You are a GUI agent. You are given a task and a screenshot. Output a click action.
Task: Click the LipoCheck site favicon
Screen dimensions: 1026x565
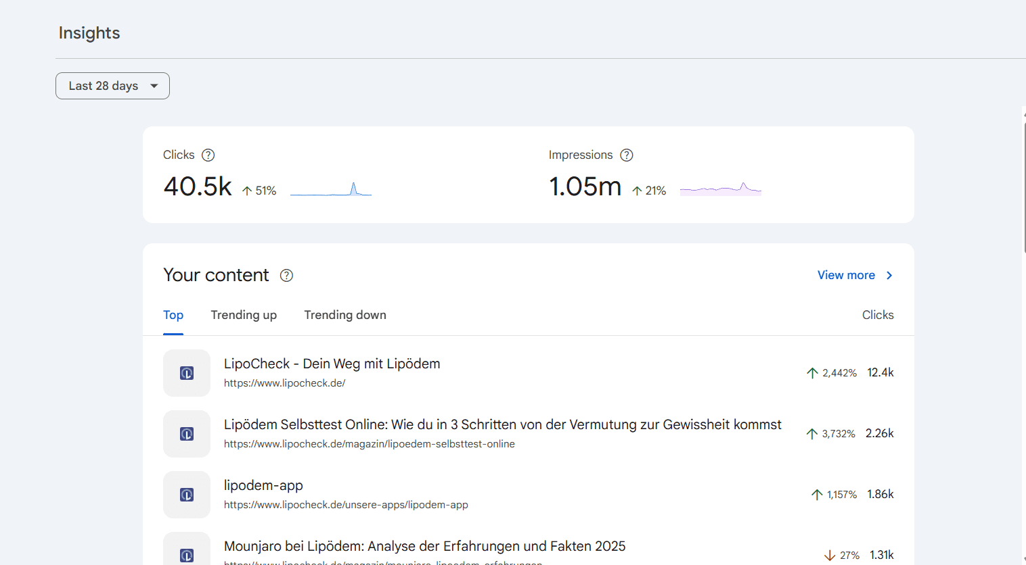(x=187, y=373)
